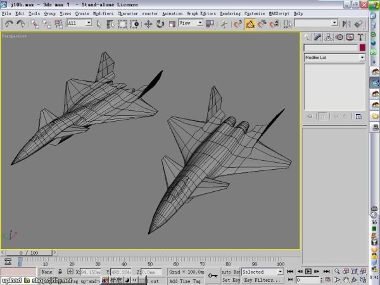Viewport: 380px width, 285px height.
Task: Toggle the Angle Snap button
Action: [250, 23]
